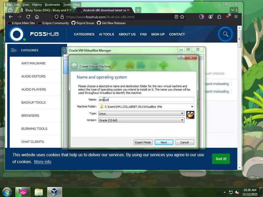Click the network tray icon
The image size is (263, 197).
click(231, 192)
